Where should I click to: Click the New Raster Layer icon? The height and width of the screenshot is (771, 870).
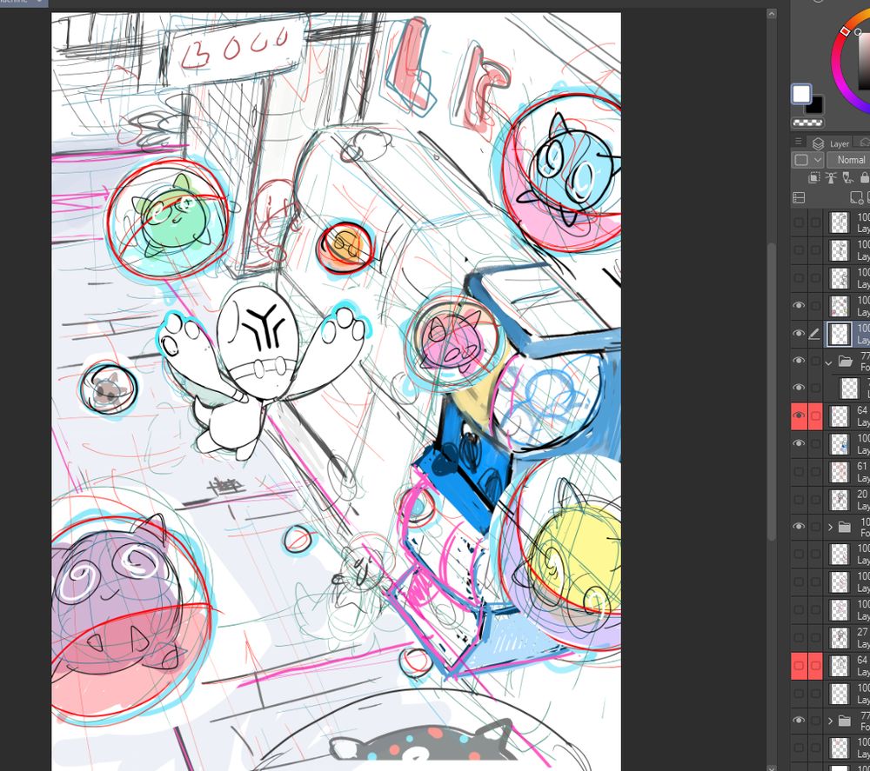pos(856,197)
